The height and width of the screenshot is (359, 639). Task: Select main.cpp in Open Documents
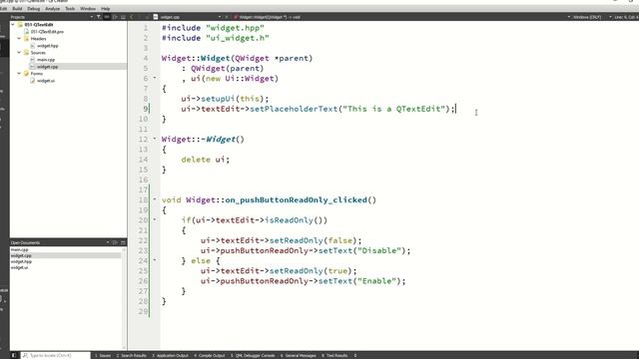click(x=20, y=249)
